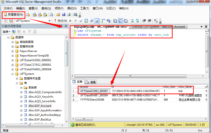The height and width of the screenshot is (133, 211).
Task: Select dbo.EAP_BackUp table
Action: click(40, 120)
